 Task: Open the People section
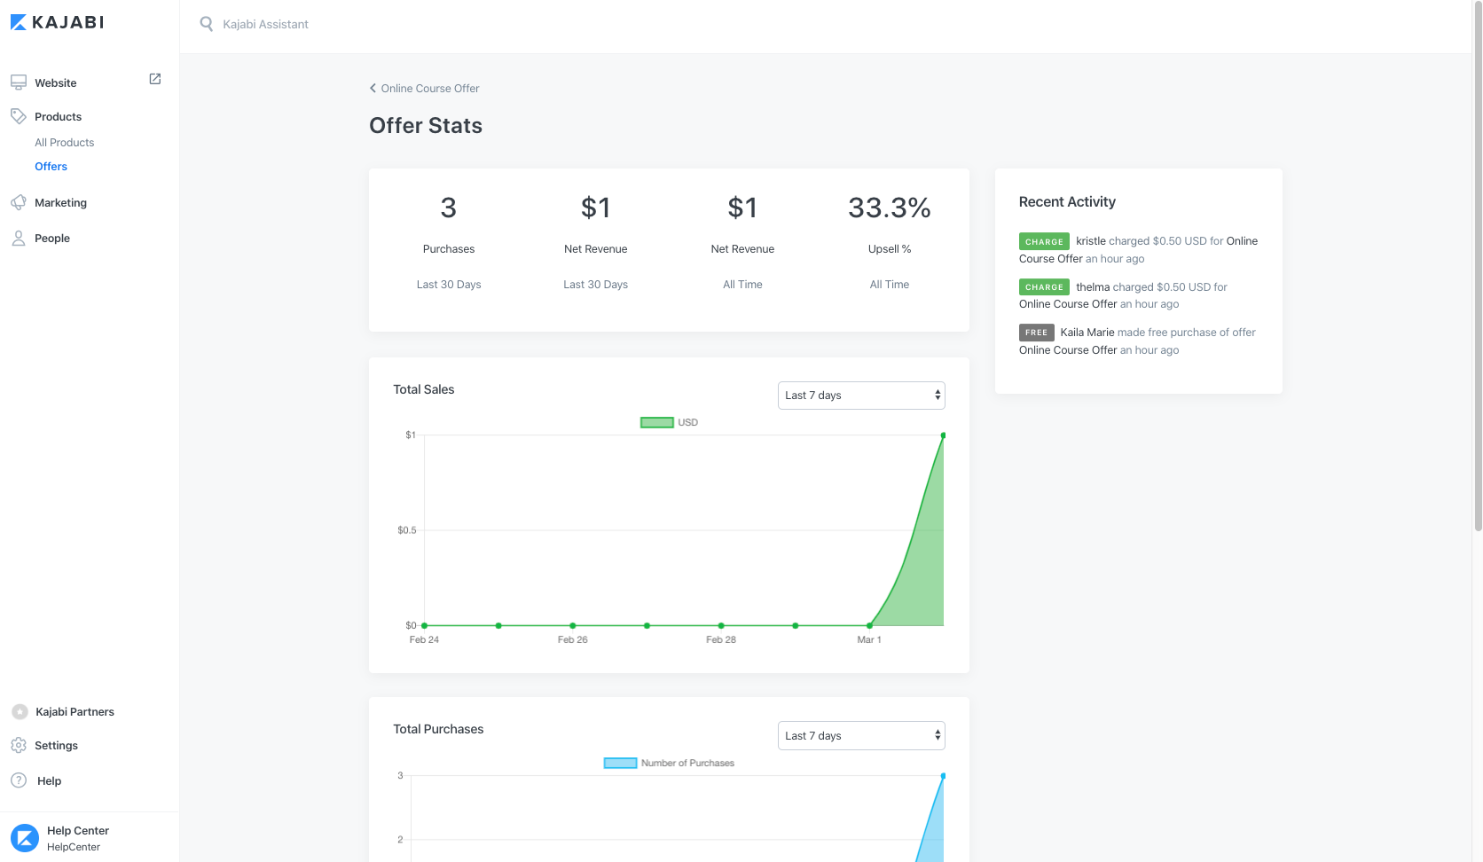pos(52,238)
